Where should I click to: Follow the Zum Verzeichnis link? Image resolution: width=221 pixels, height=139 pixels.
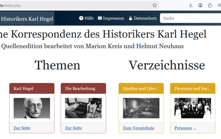click(138, 128)
